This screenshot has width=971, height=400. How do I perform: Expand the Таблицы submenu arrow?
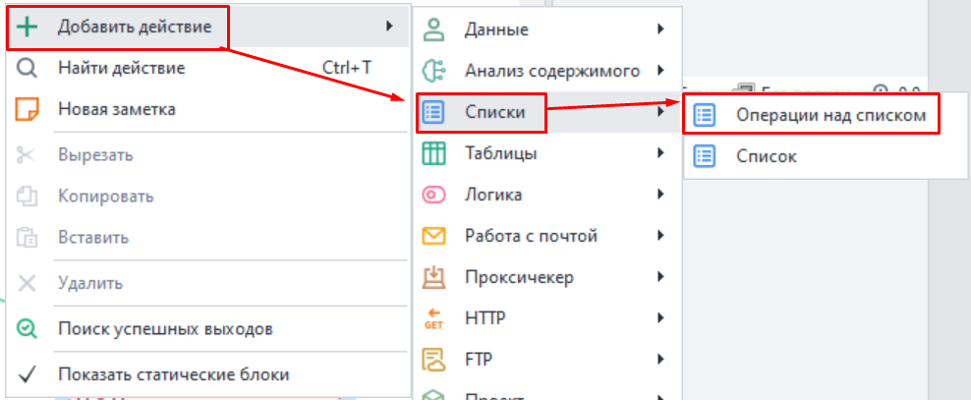pos(661,152)
